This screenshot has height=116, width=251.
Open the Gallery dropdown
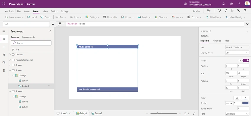[x=92, y=17]
